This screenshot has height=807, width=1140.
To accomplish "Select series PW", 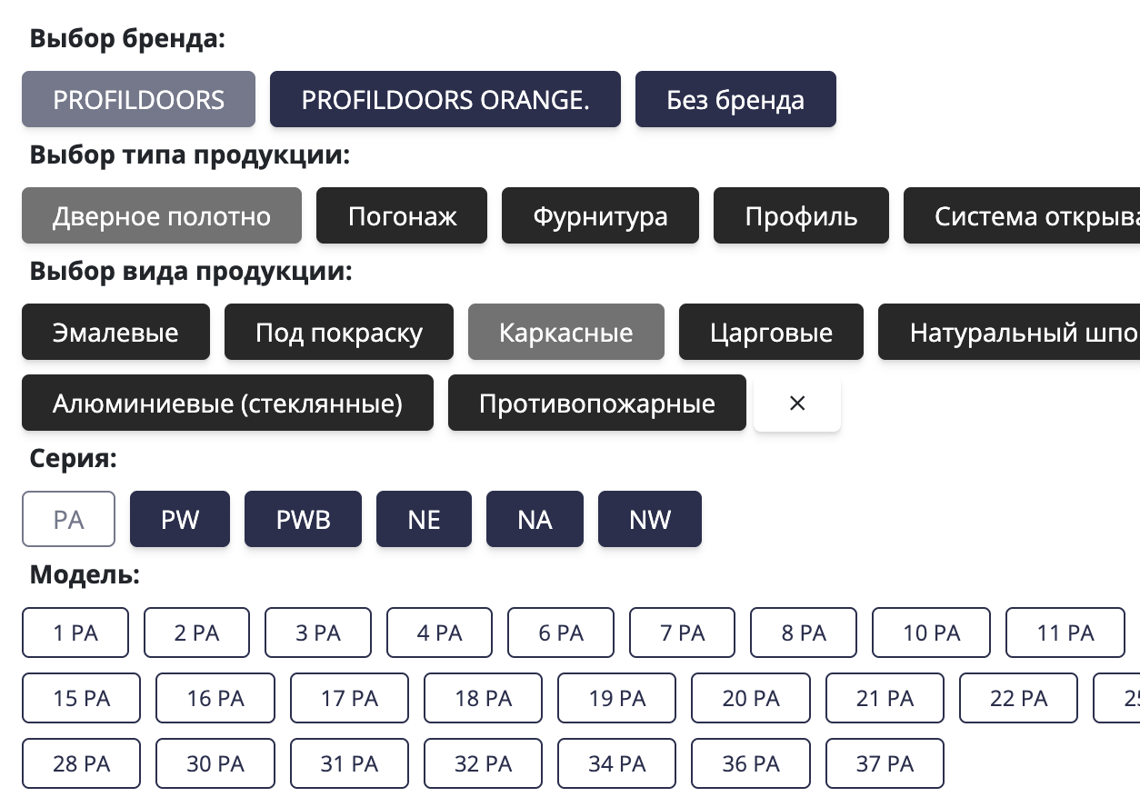I will click(179, 519).
